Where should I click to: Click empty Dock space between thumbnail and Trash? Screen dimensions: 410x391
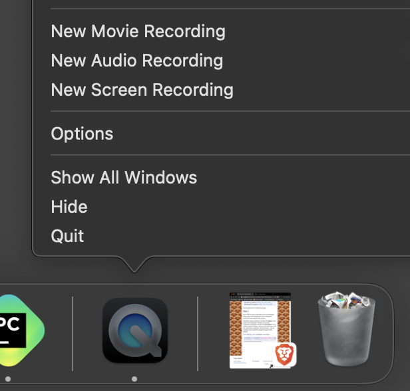307,332
